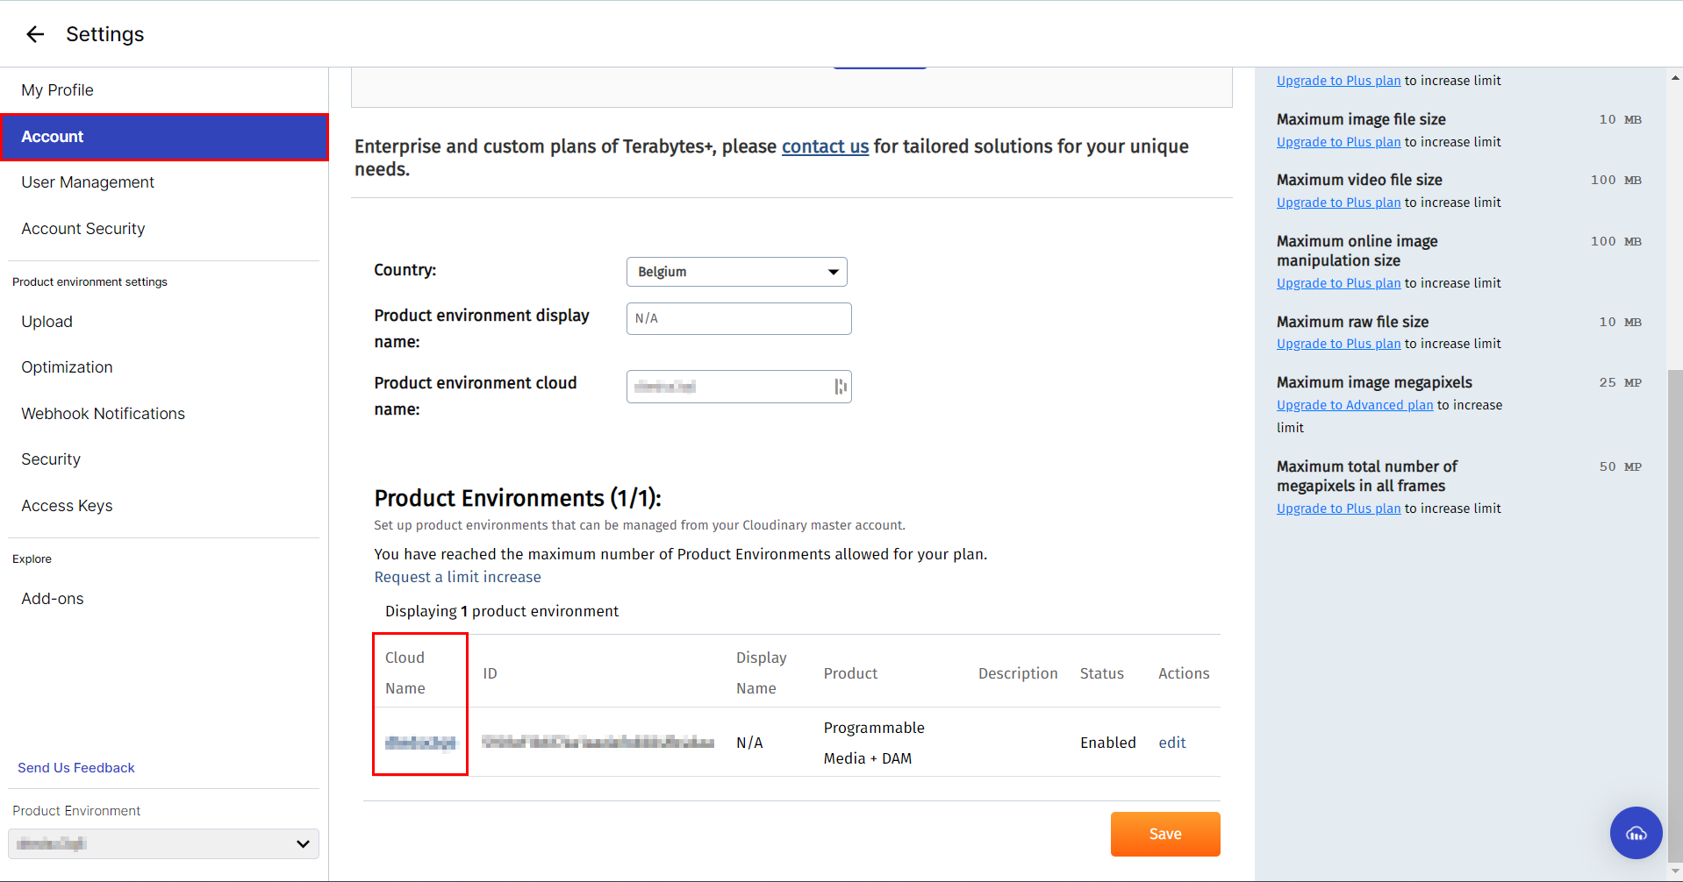Edit the product environment row
Screen dimensions: 1683x882
1171,743
